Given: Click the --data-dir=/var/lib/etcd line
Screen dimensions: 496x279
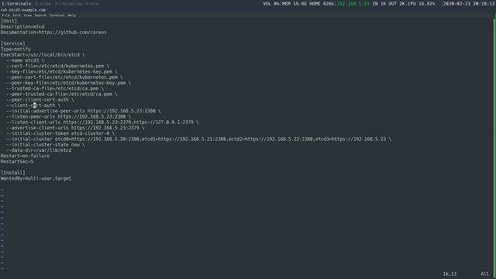Looking at the screenshot, I should 39,150.
